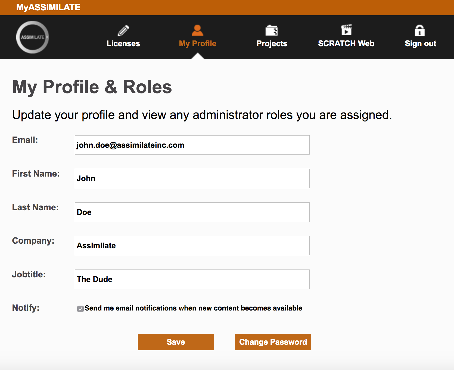
Task: Click the Sign out padlock icon
Action: click(420, 30)
